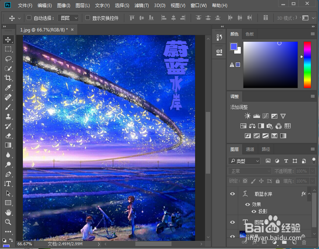This screenshot has height=249, width=319.
Task: Select the Rectangular Marquee tool
Action: (x=8, y=49)
